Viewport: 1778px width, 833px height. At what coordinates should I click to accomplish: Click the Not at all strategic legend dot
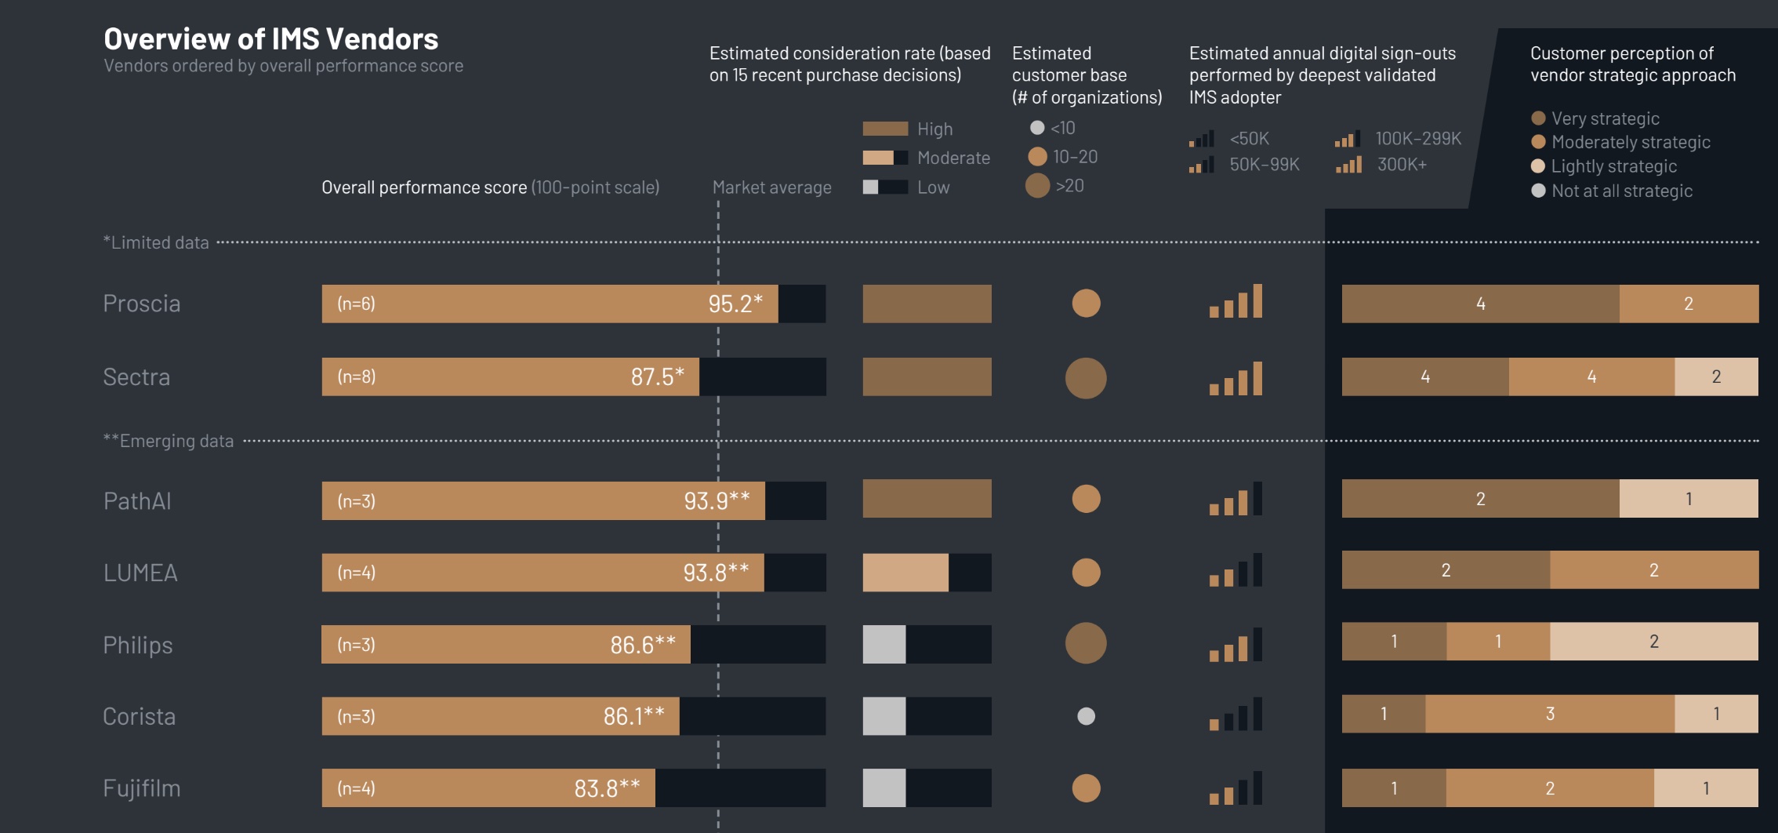pos(1538,191)
